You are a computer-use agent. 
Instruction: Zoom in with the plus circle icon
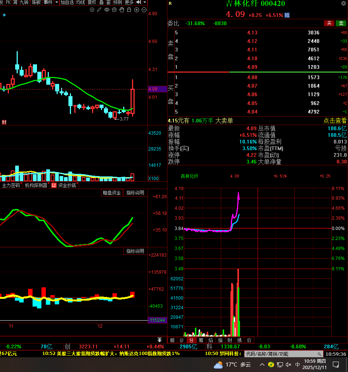[x=136, y=10]
